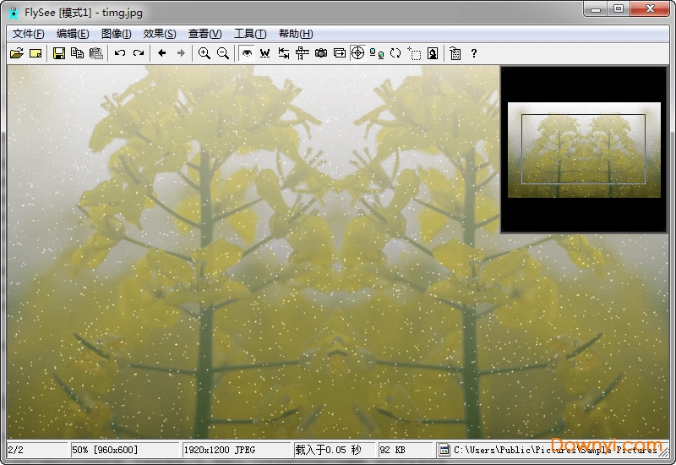The image size is (676, 465).
Task: Undo the last edit
Action: (120, 53)
